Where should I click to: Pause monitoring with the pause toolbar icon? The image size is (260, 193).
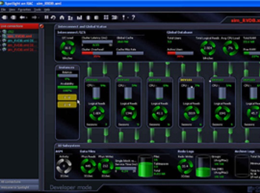tap(46, 17)
